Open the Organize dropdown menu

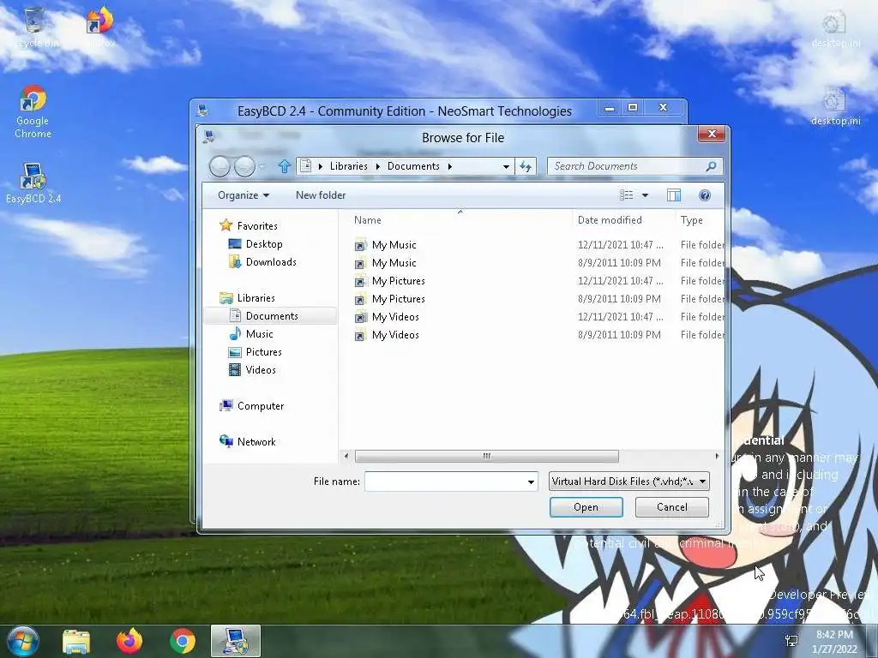[x=244, y=194]
